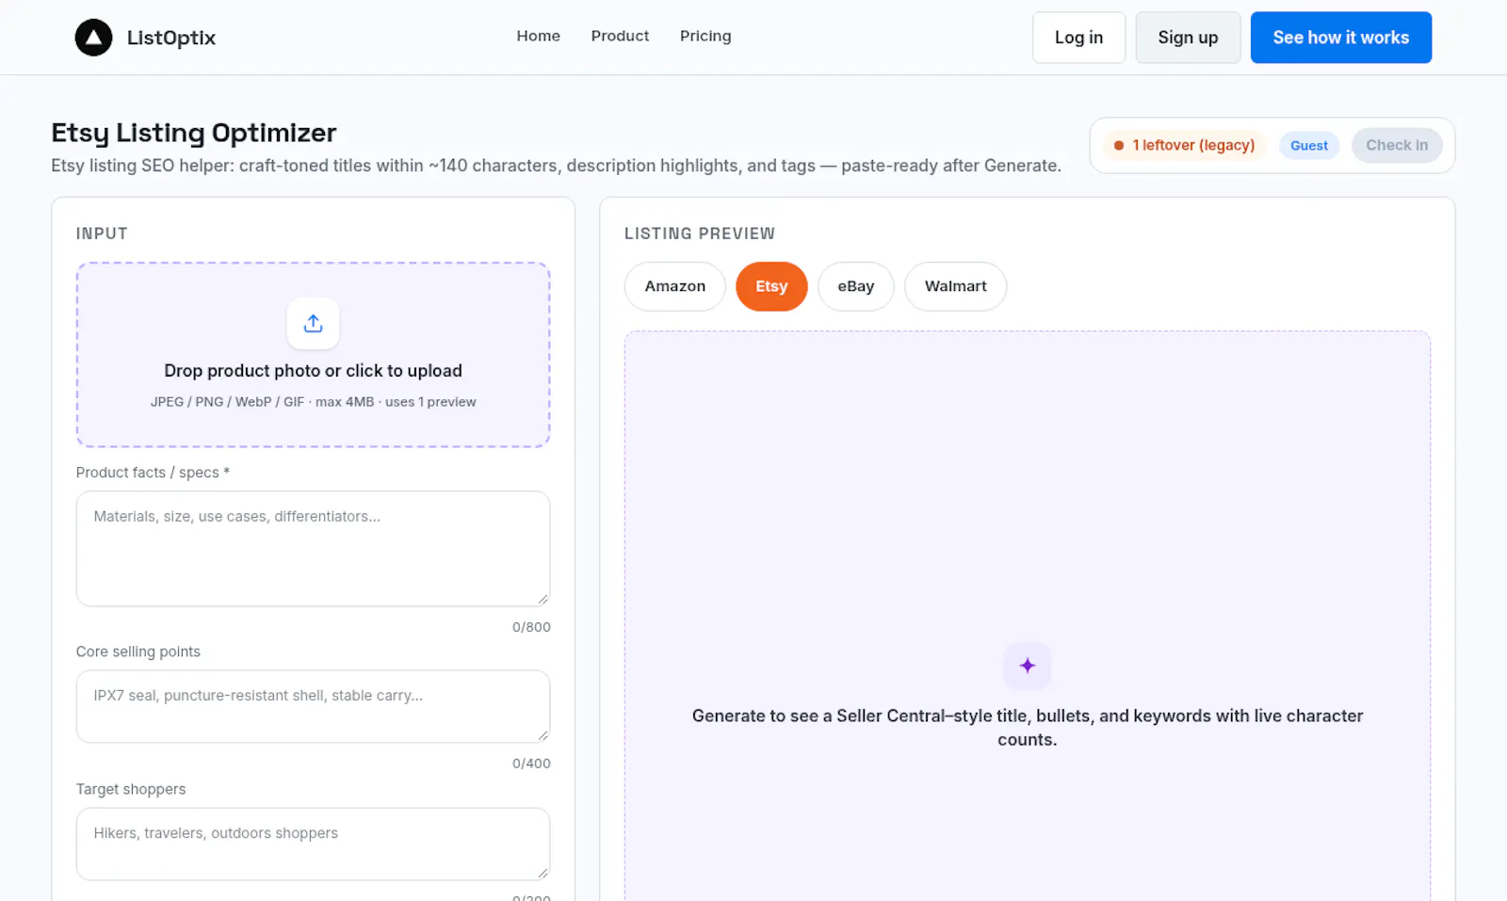
Task: Click the Log in button
Action: pyautogui.click(x=1078, y=38)
